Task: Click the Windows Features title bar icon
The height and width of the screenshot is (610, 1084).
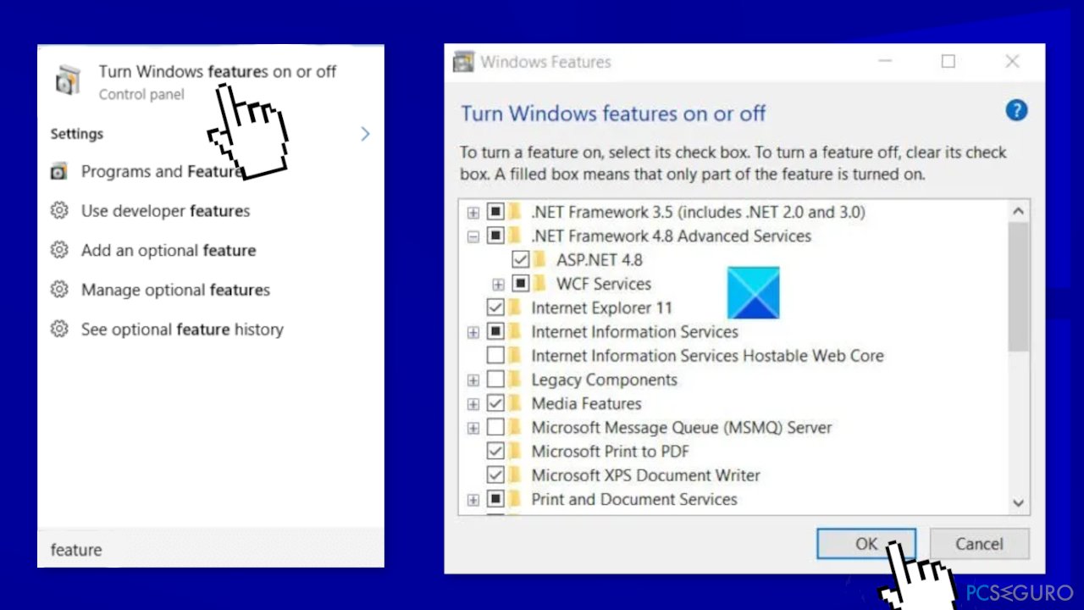Action: point(463,62)
